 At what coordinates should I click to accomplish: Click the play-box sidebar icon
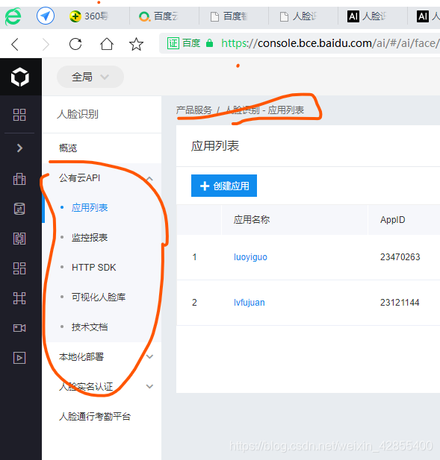[x=19, y=358]
